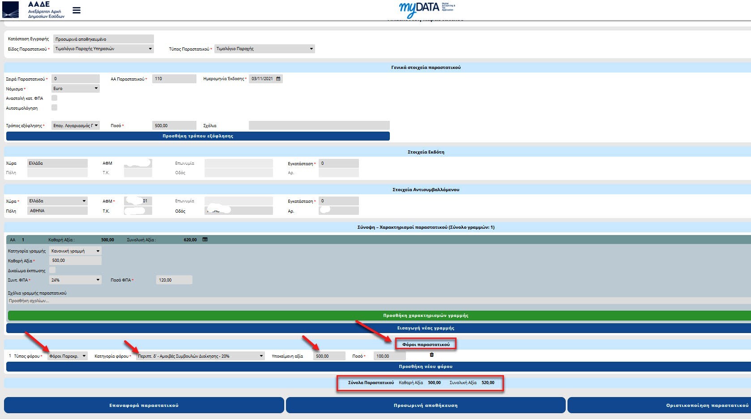751x419 pixels.
Task: Open the hamburger menu next to AADE logo
Action: (77, 10)
